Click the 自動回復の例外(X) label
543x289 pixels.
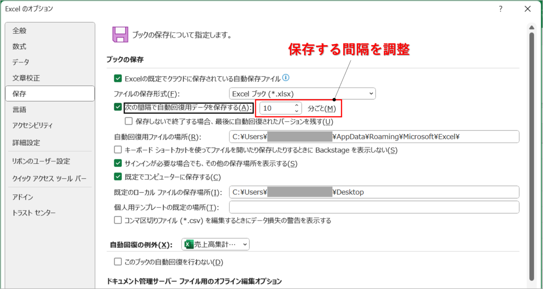[x=141, y=244]
